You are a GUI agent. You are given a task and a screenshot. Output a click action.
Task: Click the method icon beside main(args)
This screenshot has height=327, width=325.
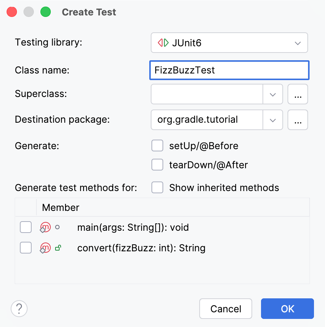[45, 227]
